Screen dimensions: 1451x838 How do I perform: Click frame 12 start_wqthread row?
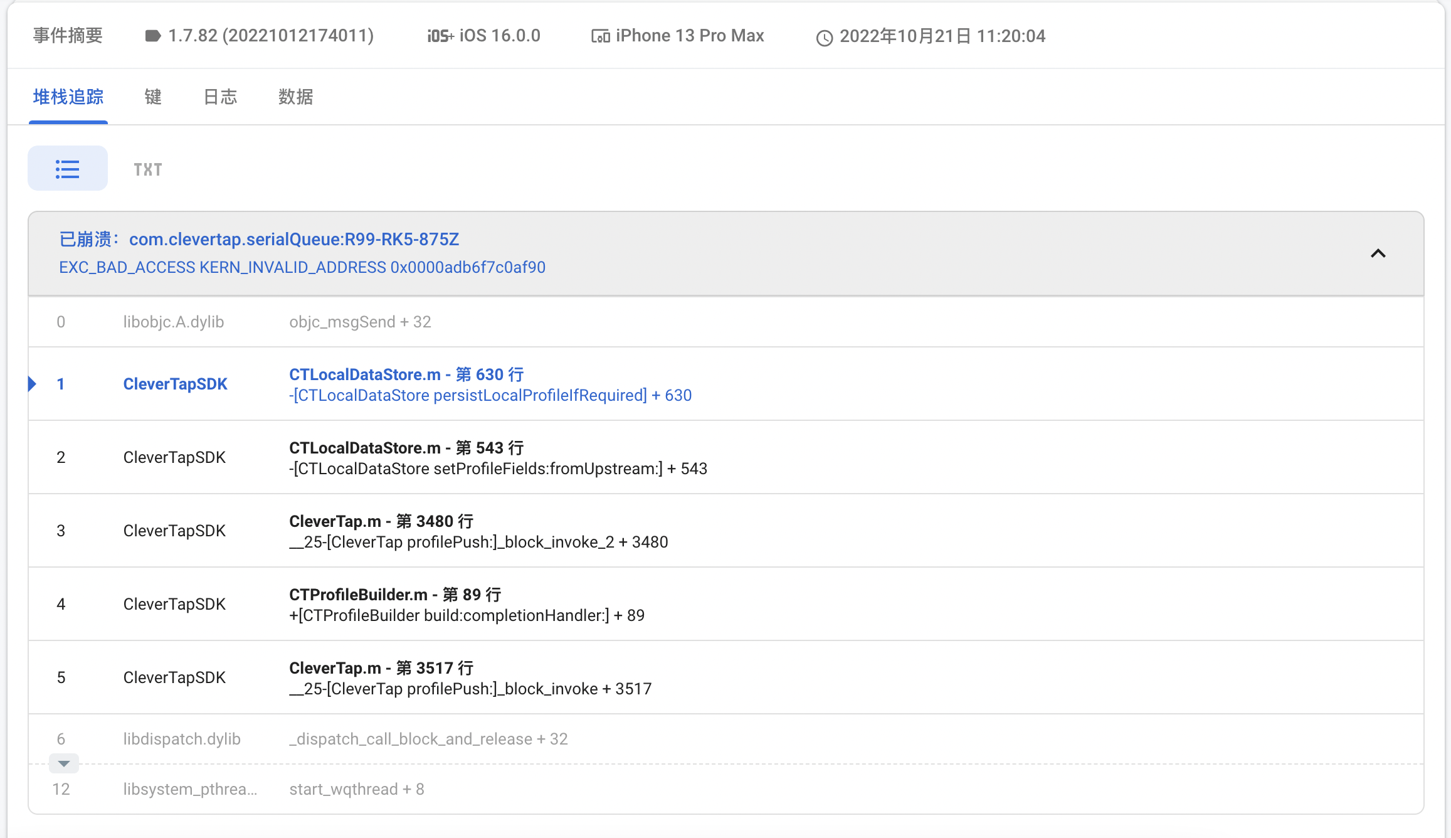[x=356, y=789]
